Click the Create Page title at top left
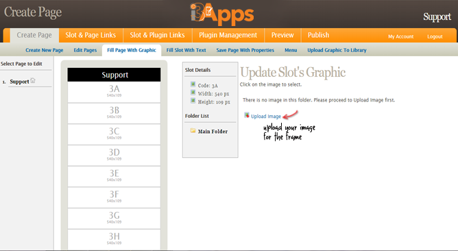The height and width of the screenshot is (251, 458). pos(33,12)
